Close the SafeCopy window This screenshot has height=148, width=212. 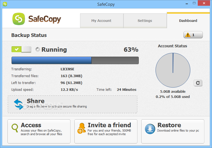coord(204,3)
